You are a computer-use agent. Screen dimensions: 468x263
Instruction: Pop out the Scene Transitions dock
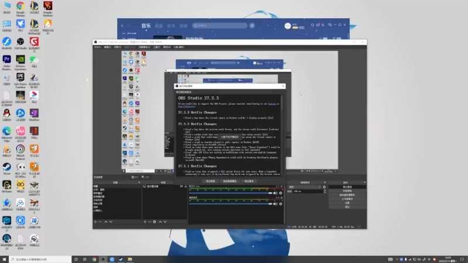coord(325,182)
